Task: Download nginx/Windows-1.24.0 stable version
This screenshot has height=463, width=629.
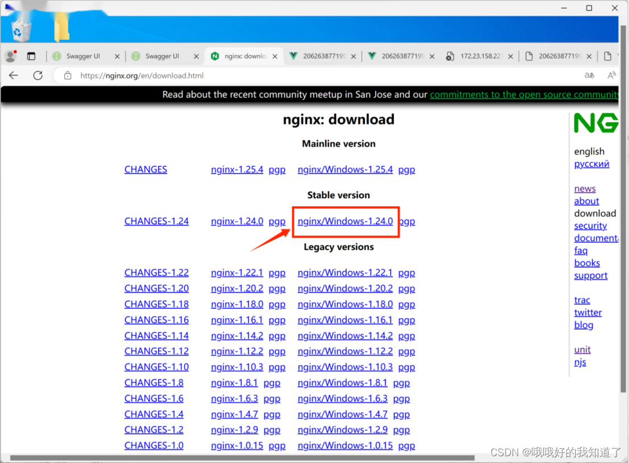Action: 345,221
